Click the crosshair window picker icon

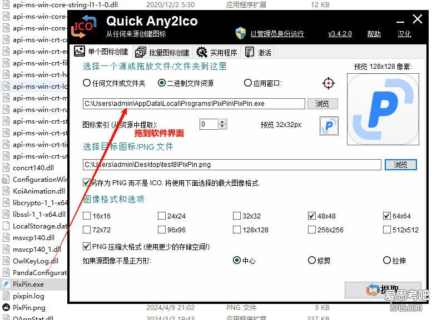pyautogui.click(x=329, y=83)
